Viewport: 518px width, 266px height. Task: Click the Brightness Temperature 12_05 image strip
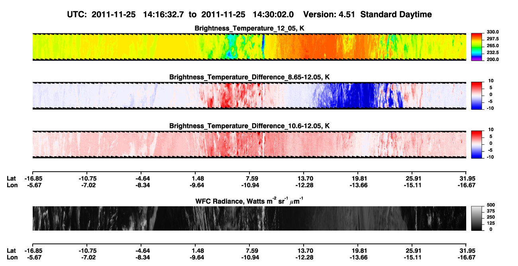[x=249, y=47]
